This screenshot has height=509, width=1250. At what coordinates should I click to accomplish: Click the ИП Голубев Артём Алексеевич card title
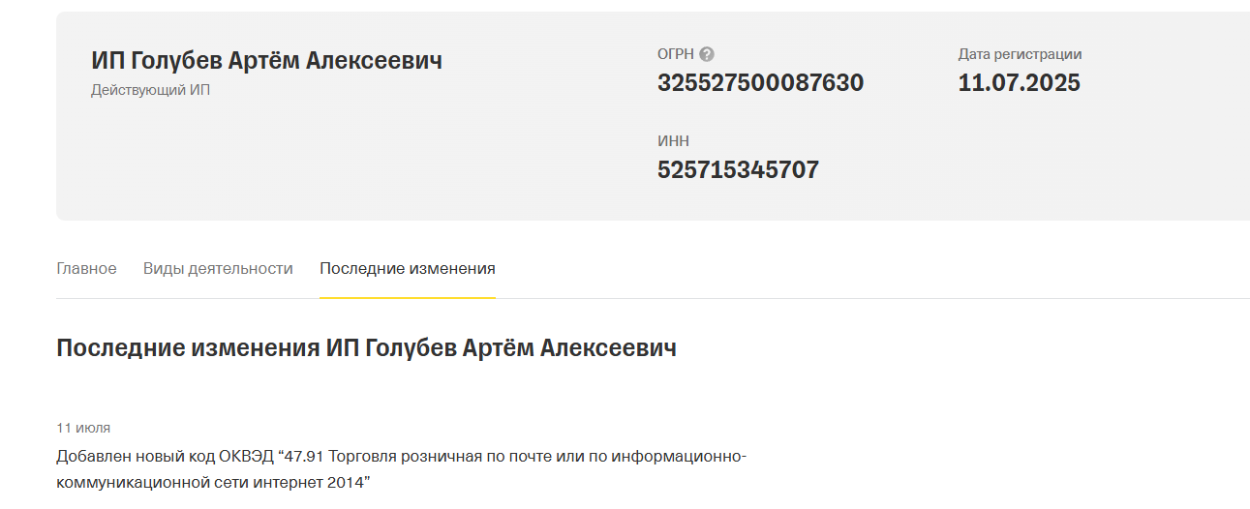click(266, 61)
